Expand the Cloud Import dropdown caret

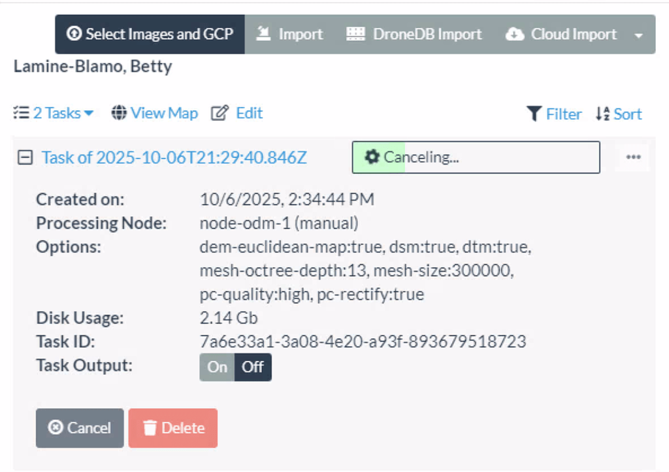tap(639, 35)
